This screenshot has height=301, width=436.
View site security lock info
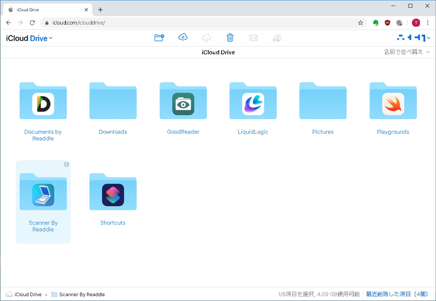tap(47, 23)
